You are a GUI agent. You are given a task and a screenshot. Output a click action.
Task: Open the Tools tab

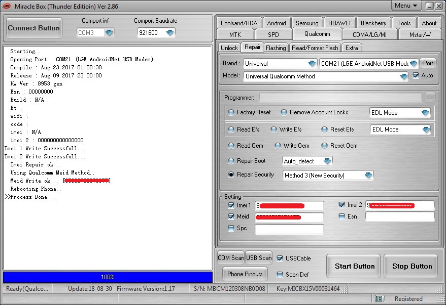[404, 23]
